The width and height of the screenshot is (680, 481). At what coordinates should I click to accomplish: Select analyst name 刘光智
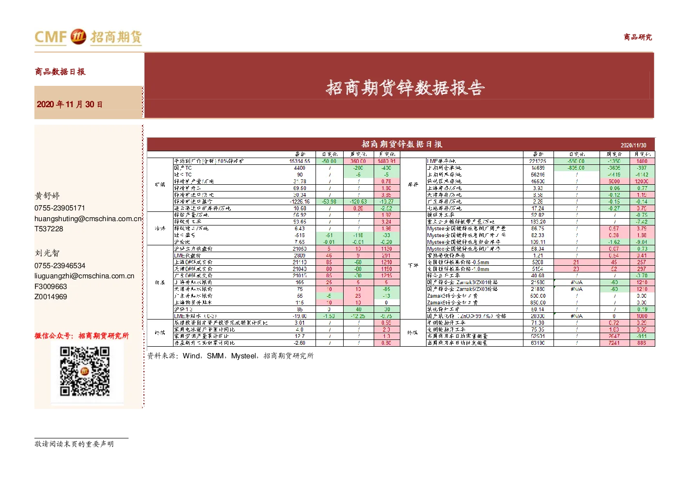click(47, 253)
